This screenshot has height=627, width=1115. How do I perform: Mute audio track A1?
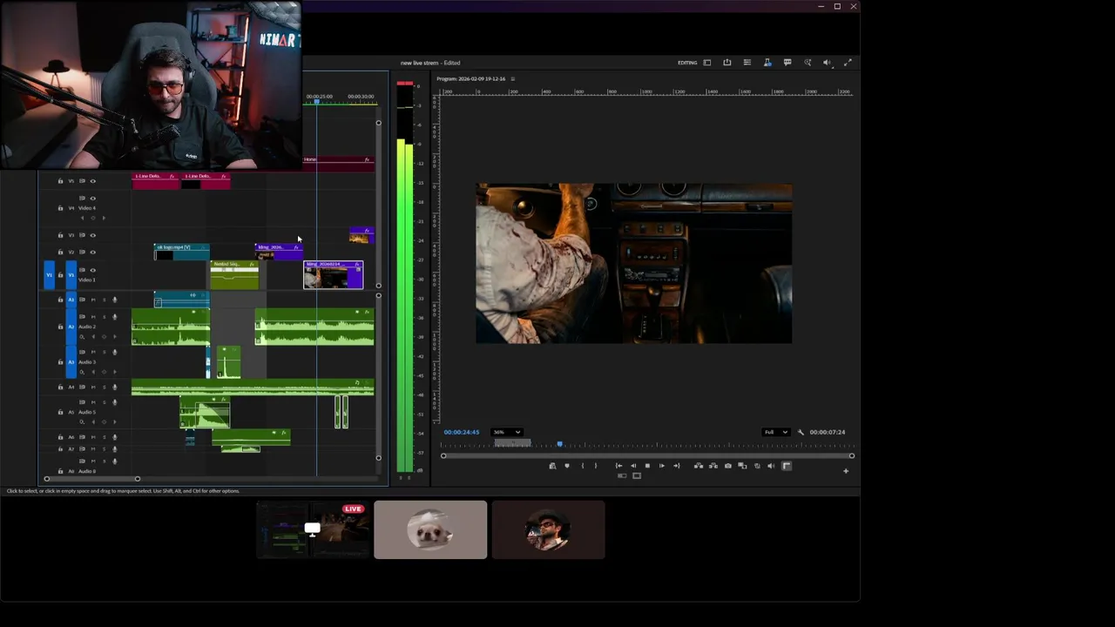tap(93, 300)
